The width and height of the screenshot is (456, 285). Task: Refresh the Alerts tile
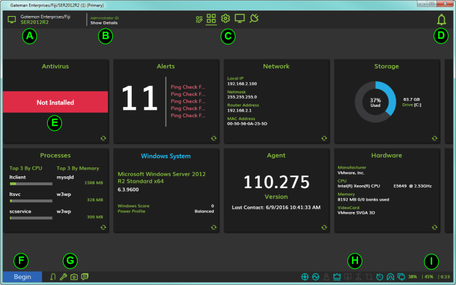[x=214, y=138]
